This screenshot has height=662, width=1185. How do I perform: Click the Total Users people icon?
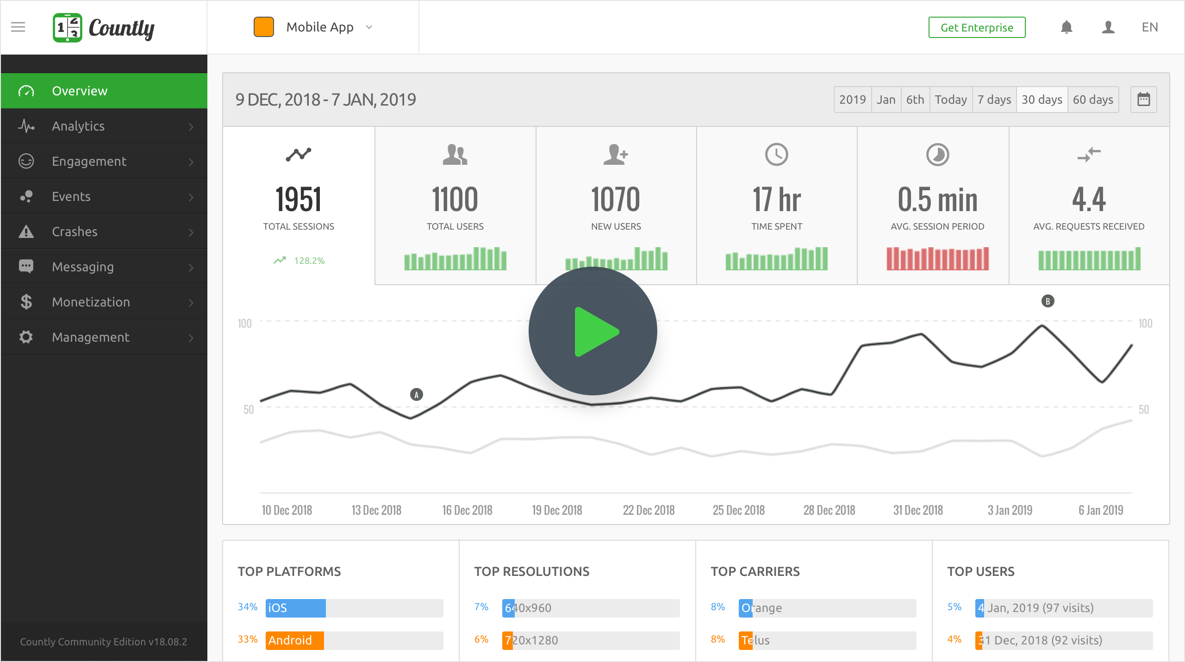(455, 155)
